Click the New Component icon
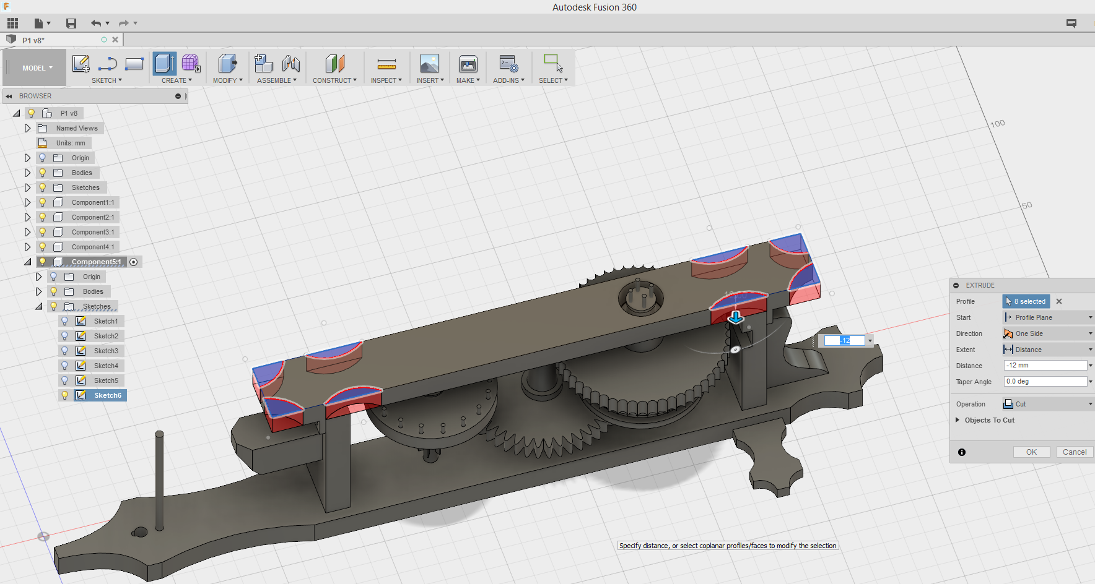 (x=264, y=63)
